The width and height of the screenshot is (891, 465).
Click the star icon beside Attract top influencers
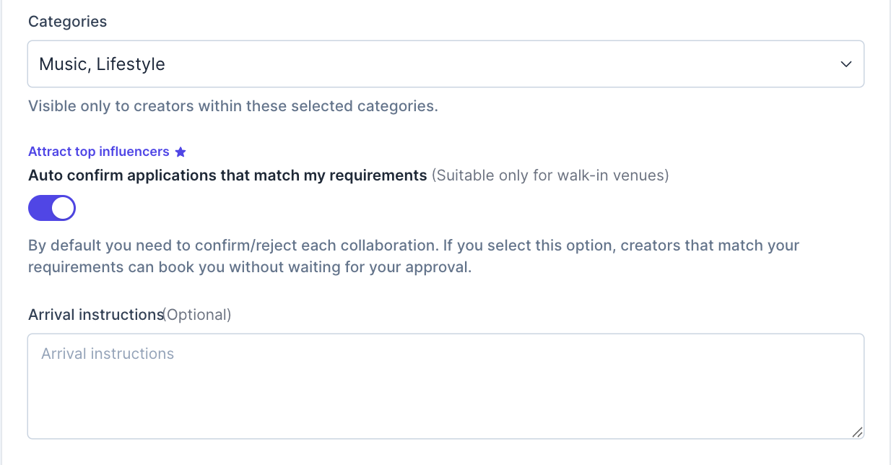pyautogui.click(x=181, y=152)
